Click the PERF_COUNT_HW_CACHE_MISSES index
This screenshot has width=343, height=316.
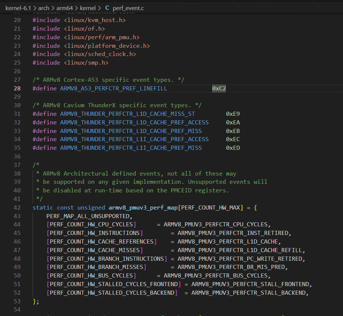[94, 250]
